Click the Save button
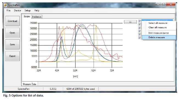 point(12,44)
